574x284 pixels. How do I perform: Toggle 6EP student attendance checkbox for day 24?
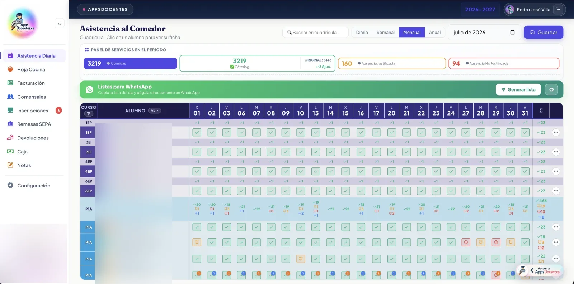451,191
